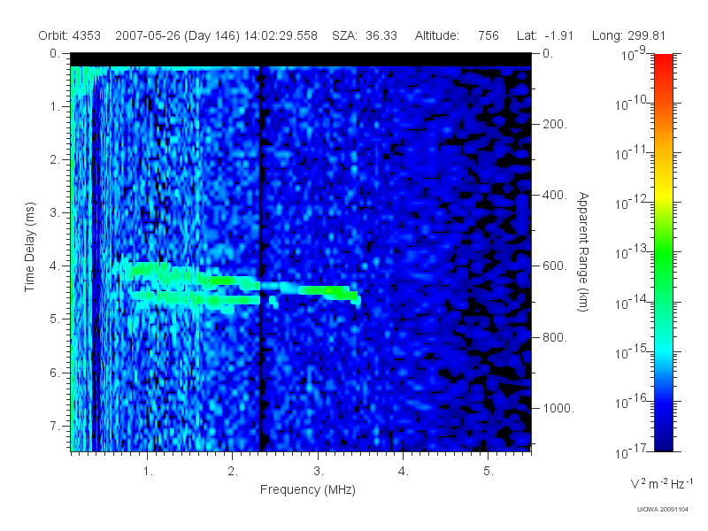Click the 10^-15 colorbar tick label
The width and height of the screenshot is (708, 531).
[x=633, y=351]
